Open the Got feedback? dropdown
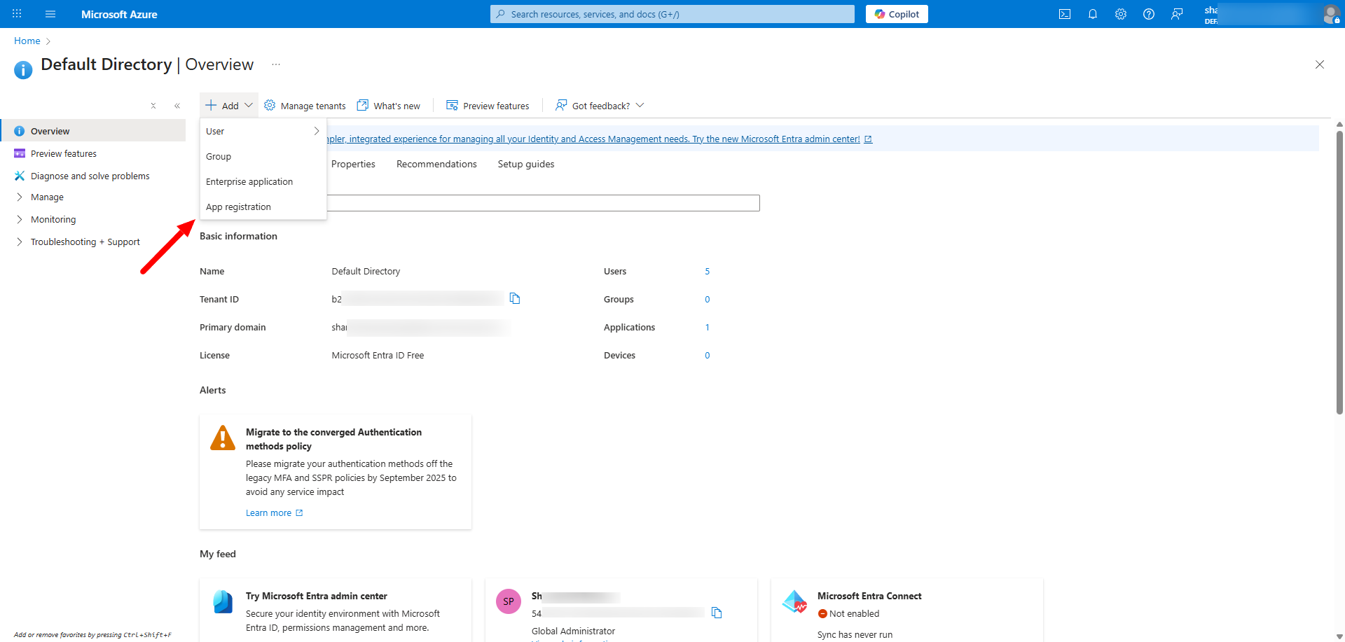Screen dimensions: 1345x642 (600, 106)
